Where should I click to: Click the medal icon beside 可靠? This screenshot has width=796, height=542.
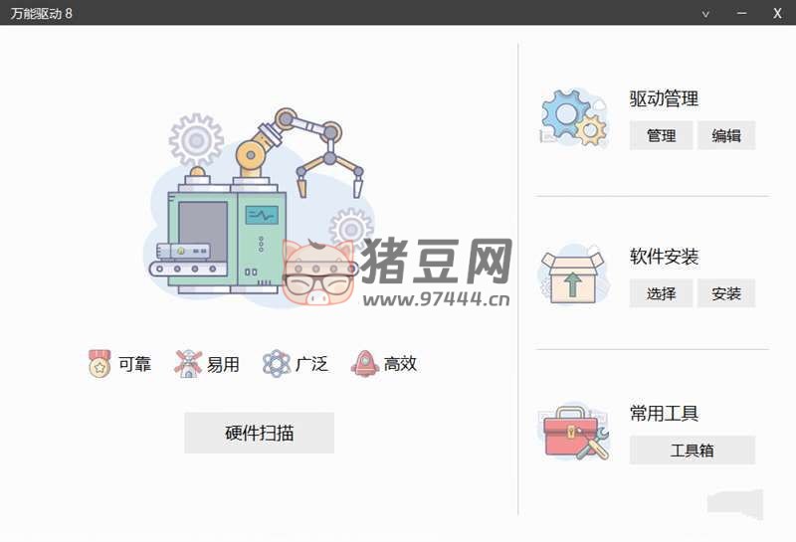pyautogui.click(x=99, y=363)
